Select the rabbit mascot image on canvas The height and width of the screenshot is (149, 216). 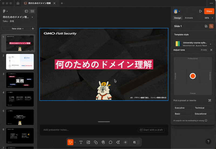point(104,91)
